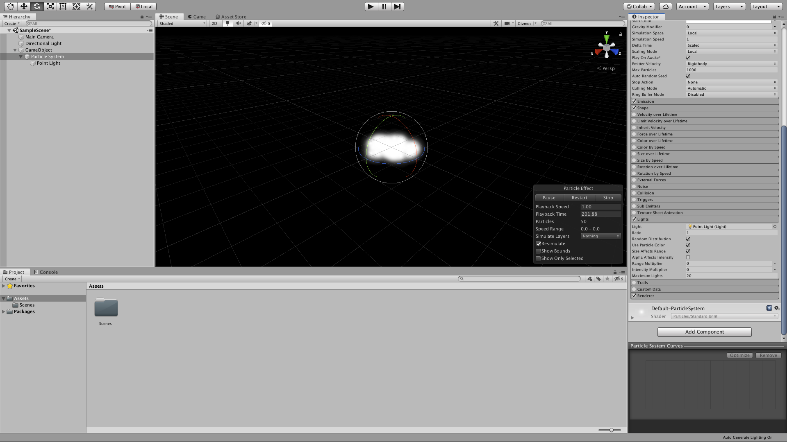
Task: Enable the Show Bounds checkbox
Action: coord(538,251)
